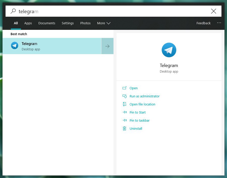Switch to the Settings tab
The height and width of the screenshot is (178, 227).
click(68, 23)
